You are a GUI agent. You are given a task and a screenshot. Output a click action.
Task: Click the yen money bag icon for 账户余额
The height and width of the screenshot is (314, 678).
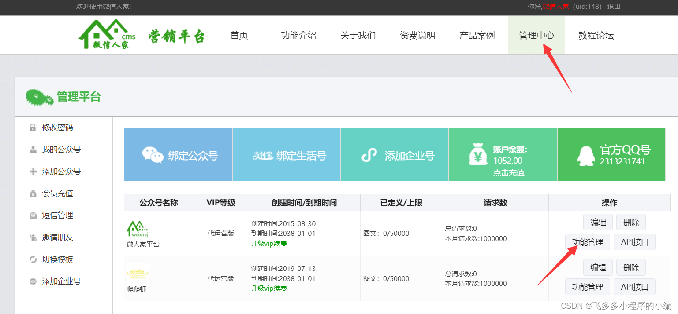(478, 154)
